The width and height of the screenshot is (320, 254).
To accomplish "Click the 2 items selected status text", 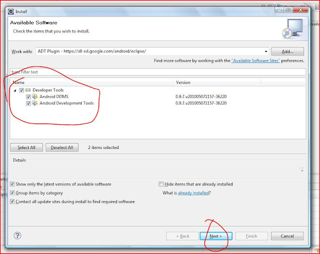I will pyautogui.click(x=103, y=147).
